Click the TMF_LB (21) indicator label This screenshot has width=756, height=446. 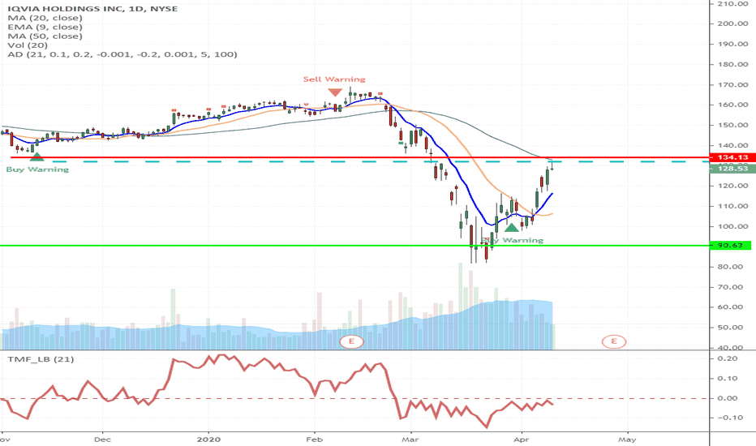point(41,359)
